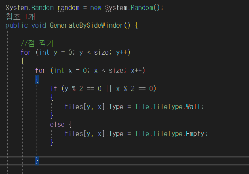Click 'int' in the 'int x = 0' declaration

(59, 70)
